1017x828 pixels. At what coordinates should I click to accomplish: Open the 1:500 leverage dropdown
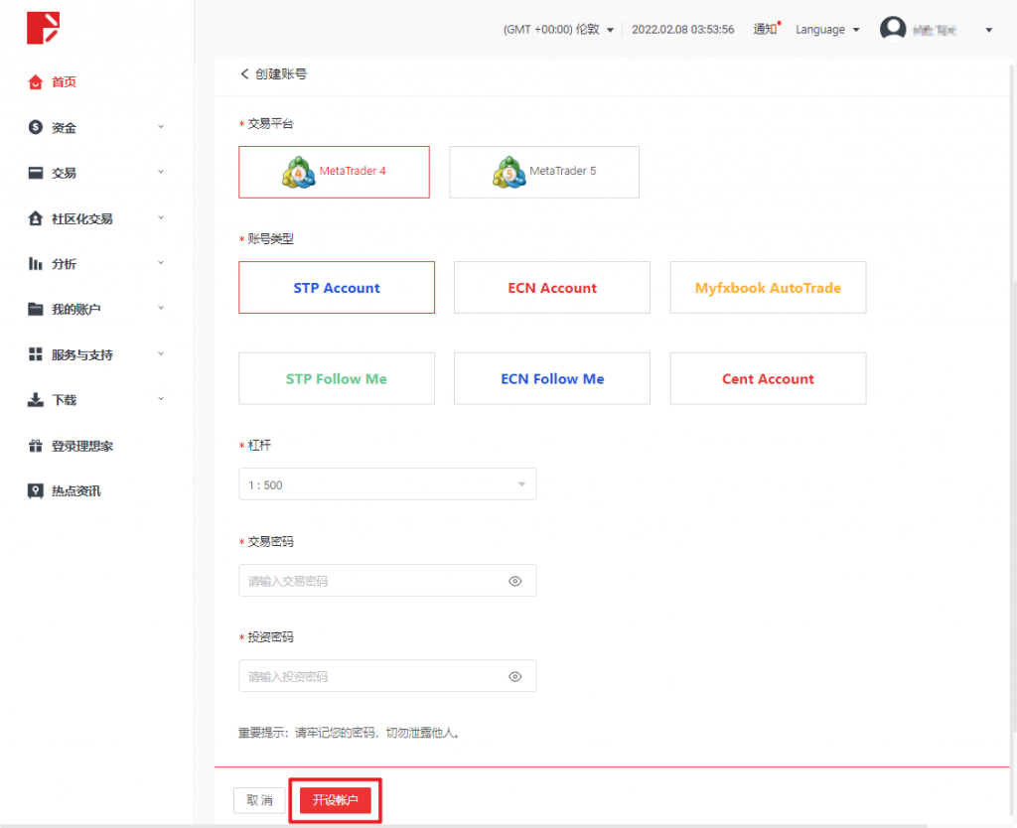pyautogui.click(x=387, y=484)
